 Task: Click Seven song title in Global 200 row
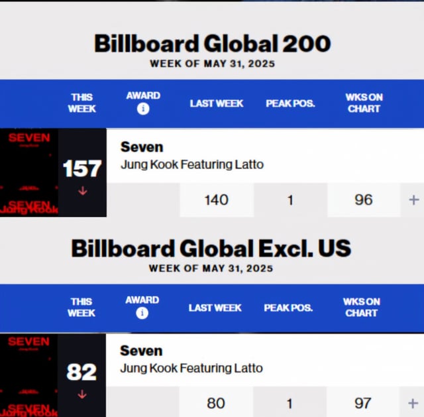click(142, 147)
